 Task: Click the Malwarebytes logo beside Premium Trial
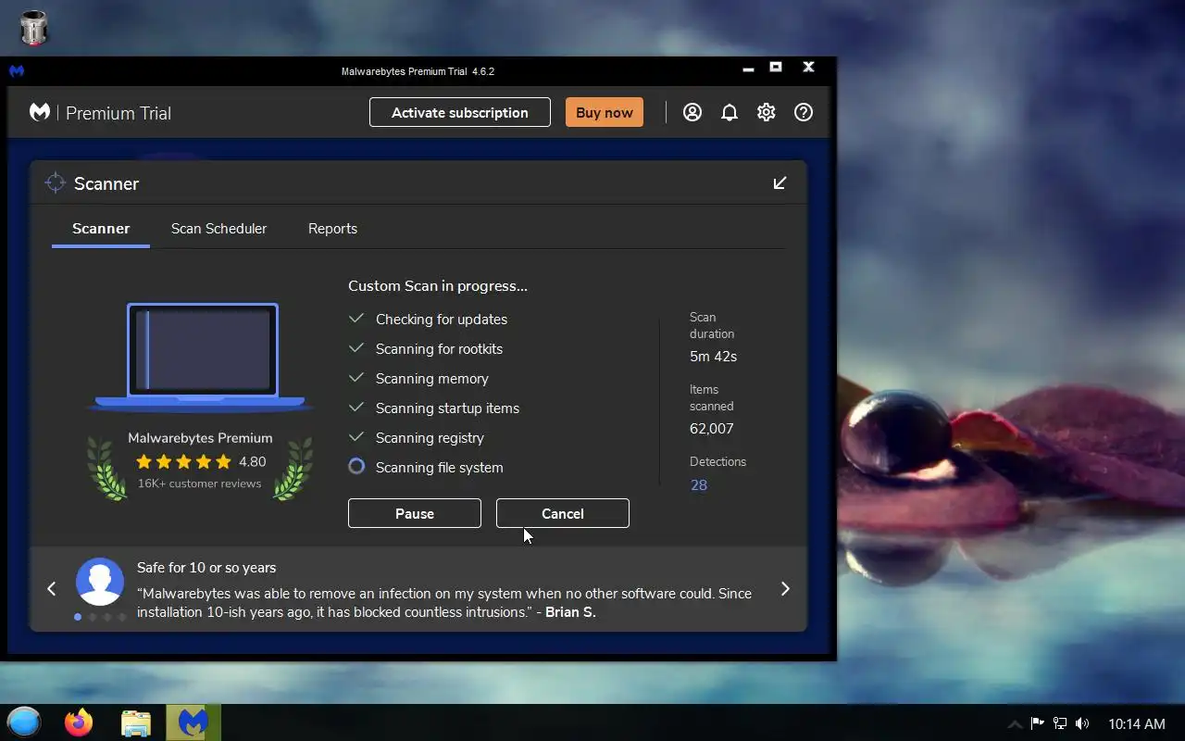pos(40,112)
